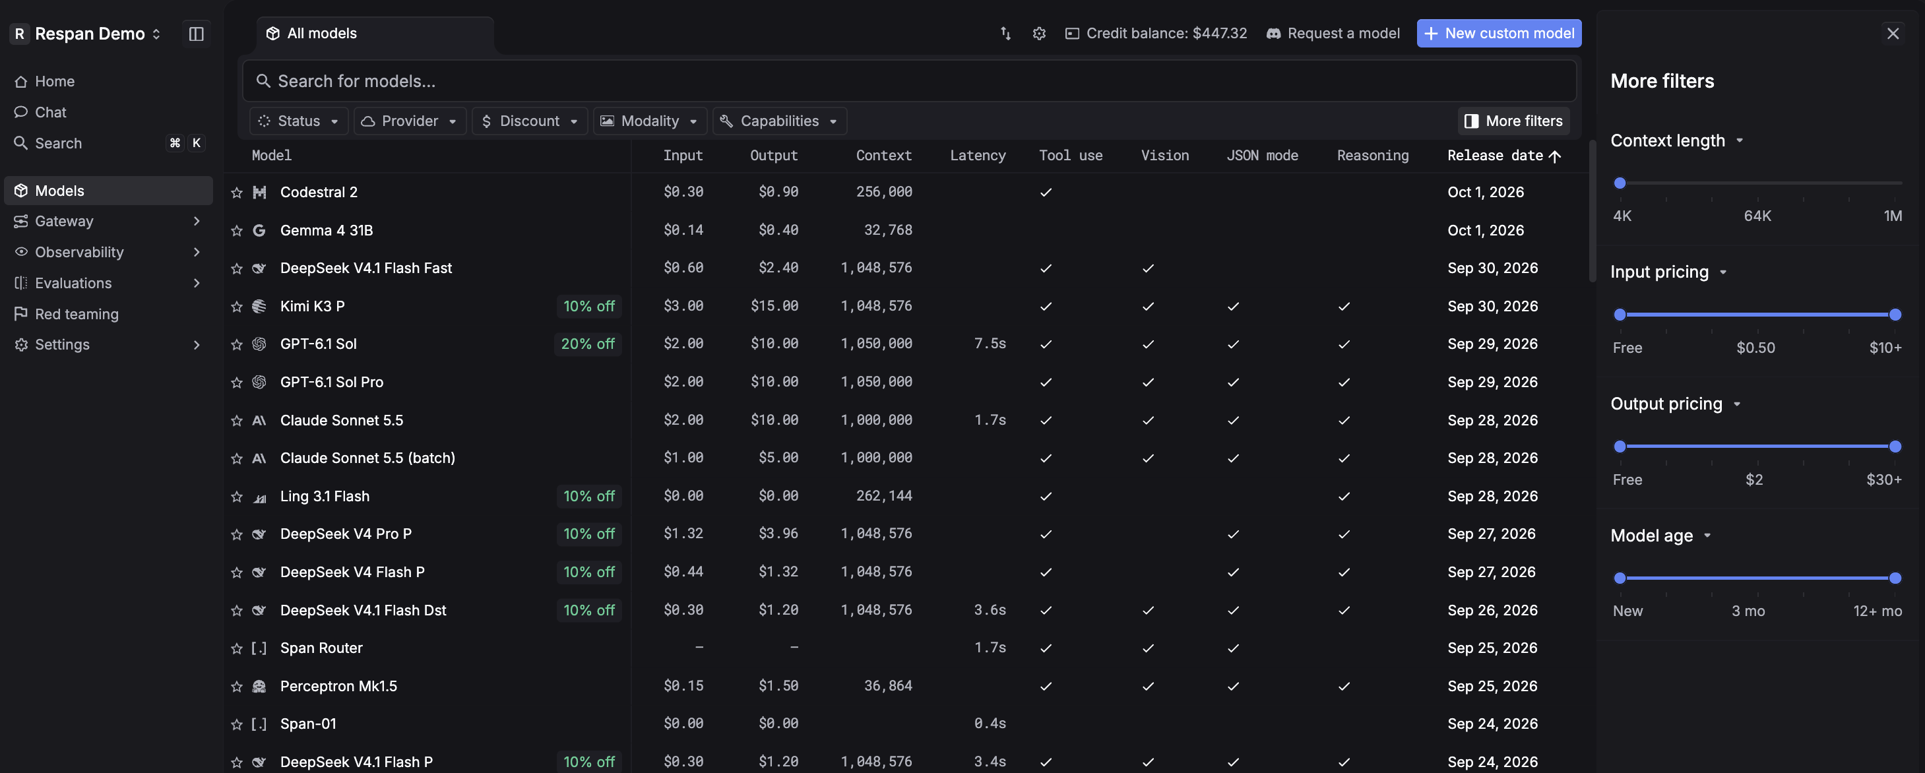Click the Red teaming flag icon
1925x773 pixels.
pyautogui.click(x=21, y=314)
